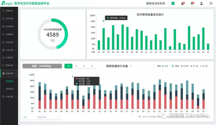Expand the 专业系统 menu chevron

point(16,50)
